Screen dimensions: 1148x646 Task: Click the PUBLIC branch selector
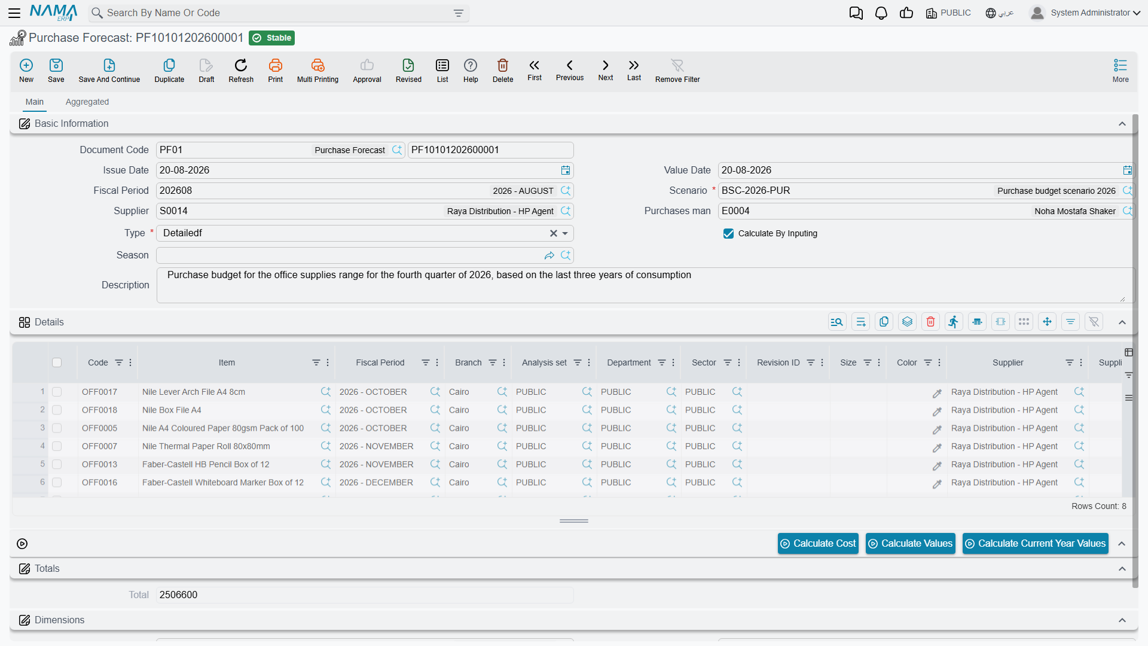coord(948,13)
